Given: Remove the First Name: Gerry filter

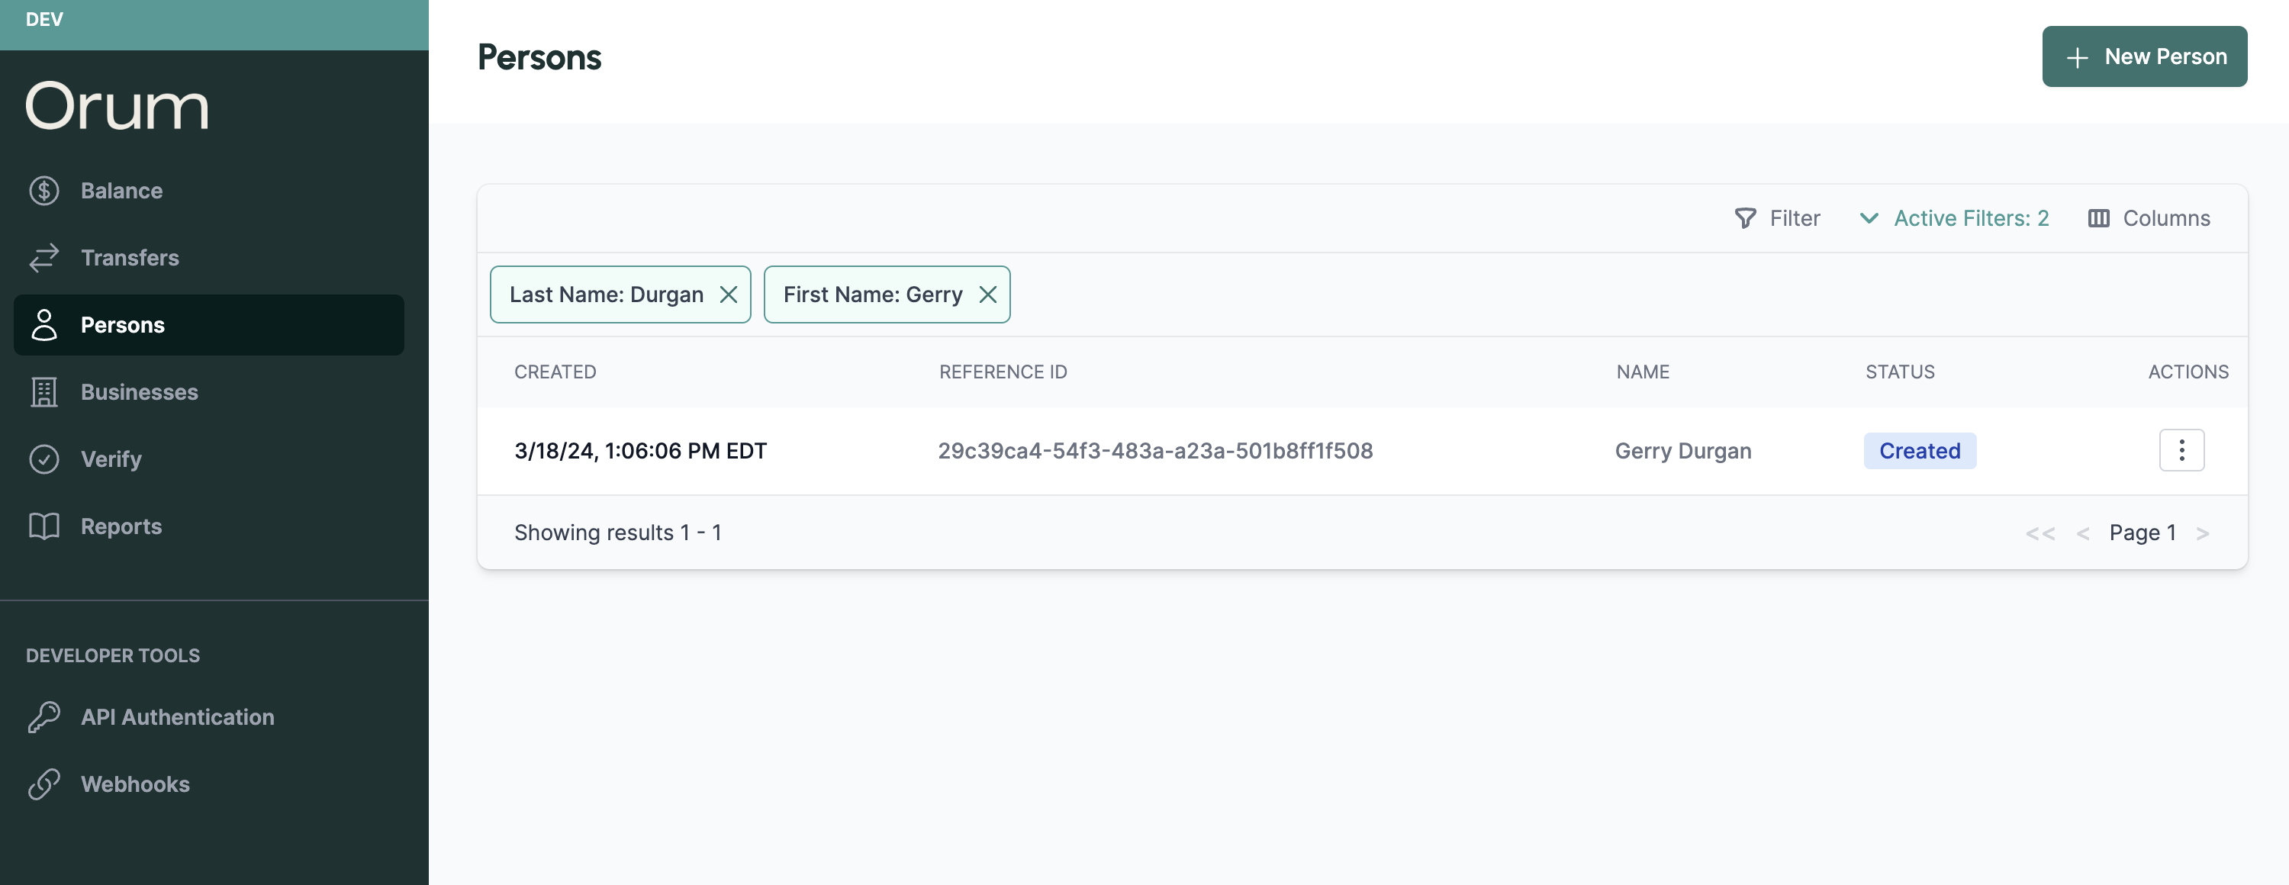Looking at the screenshot, I should 987,295.
